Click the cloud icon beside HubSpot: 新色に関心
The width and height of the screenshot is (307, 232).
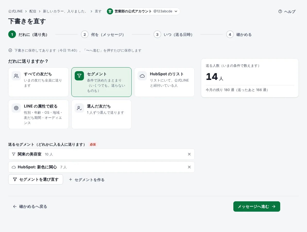14,167
